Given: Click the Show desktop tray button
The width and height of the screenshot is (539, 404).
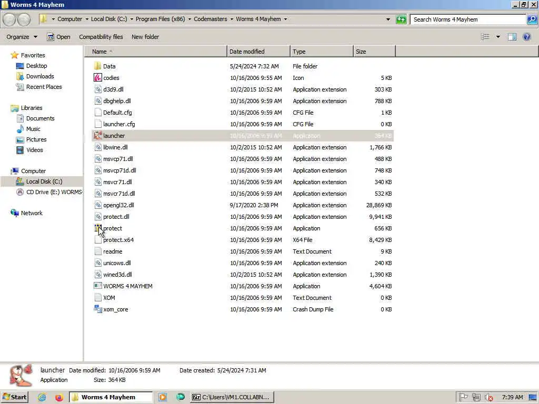Looking at the screenshot, I should pos(533,397).
